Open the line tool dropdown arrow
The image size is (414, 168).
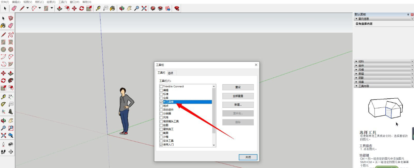click(28, 8)
